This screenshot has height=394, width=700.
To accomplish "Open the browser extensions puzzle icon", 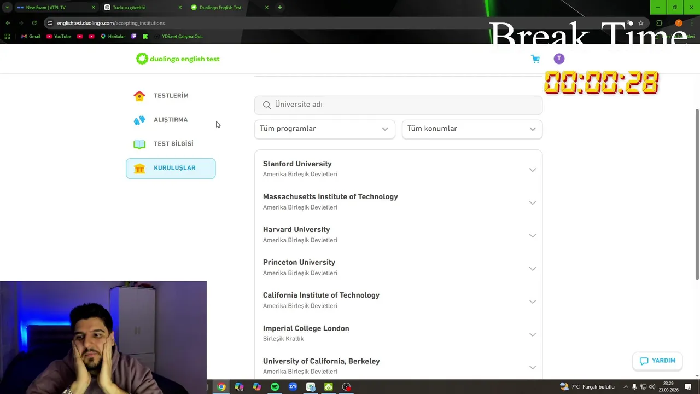I will click(659, 23).
